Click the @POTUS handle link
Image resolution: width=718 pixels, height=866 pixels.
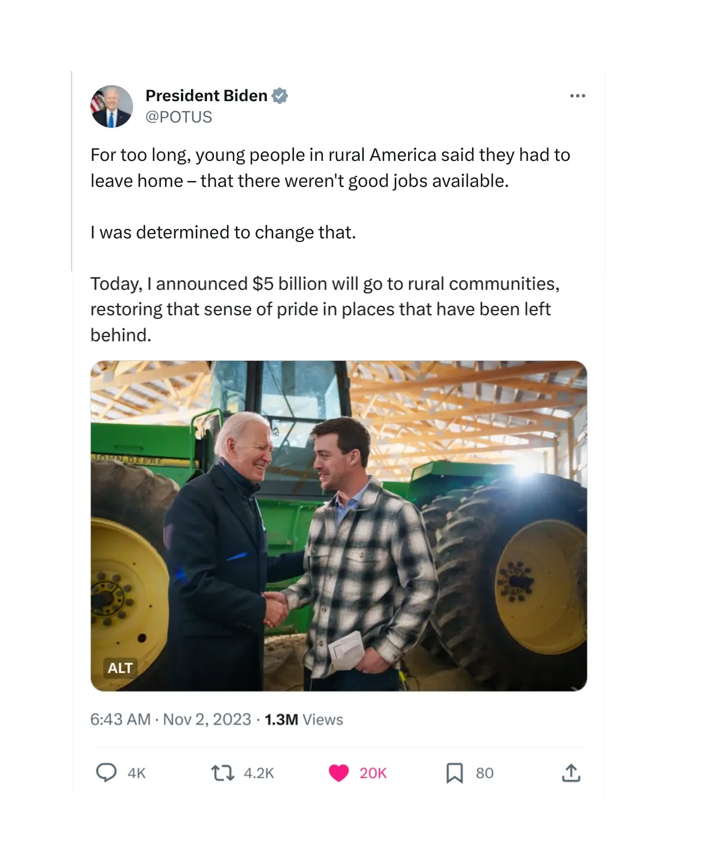179,117
